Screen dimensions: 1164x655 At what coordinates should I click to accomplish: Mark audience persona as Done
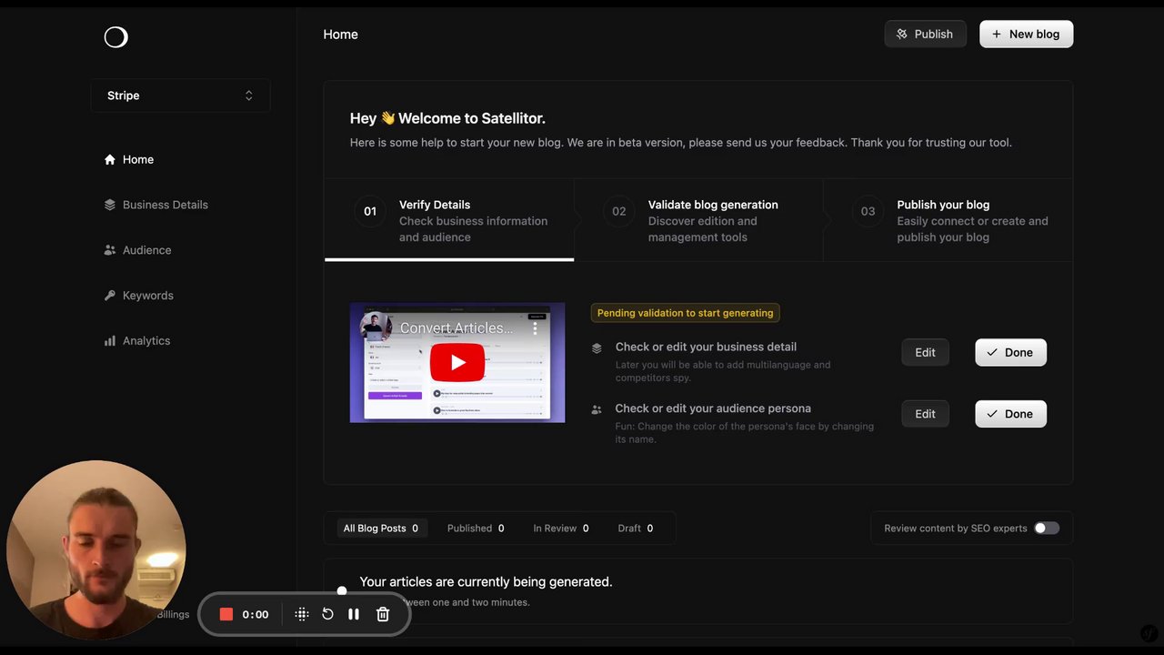[x=1010, y=414]
